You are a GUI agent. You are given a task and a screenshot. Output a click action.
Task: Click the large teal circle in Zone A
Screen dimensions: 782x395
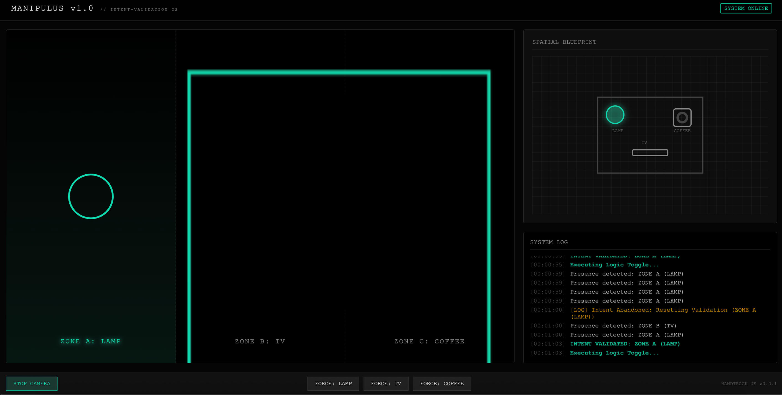[91, 196]
